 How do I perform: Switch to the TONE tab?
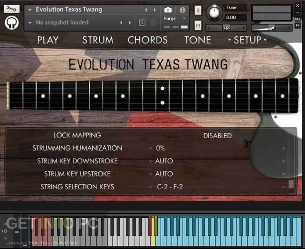tap(198, 40)
